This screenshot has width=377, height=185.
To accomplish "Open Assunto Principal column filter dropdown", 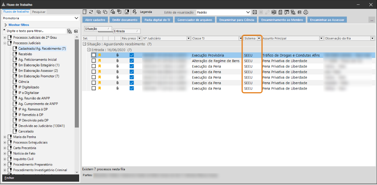I will tap(321, 38).
